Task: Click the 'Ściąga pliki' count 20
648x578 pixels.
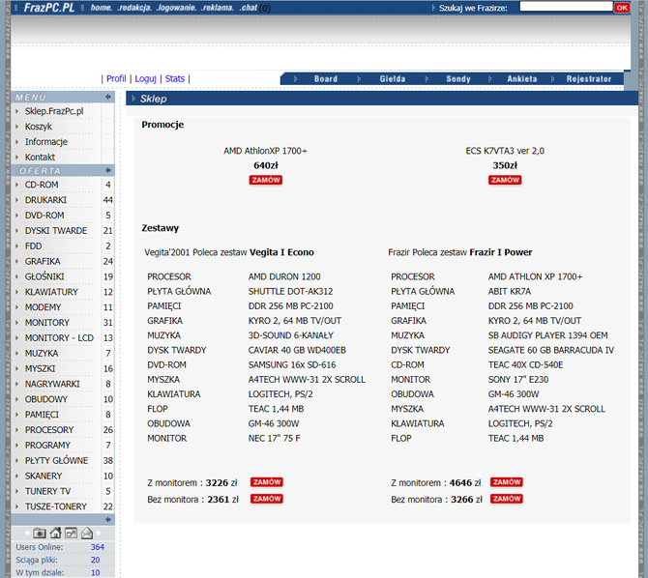Action: pyautogui.click(x=95, y=560)
